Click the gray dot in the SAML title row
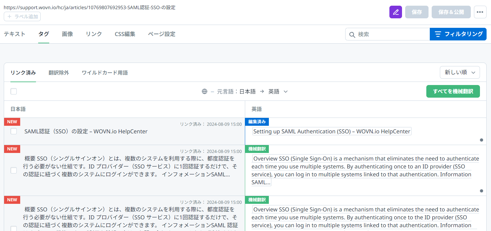The height and width of the screenshot is (231, 491). pyautogui.click(x=482, y=140)
